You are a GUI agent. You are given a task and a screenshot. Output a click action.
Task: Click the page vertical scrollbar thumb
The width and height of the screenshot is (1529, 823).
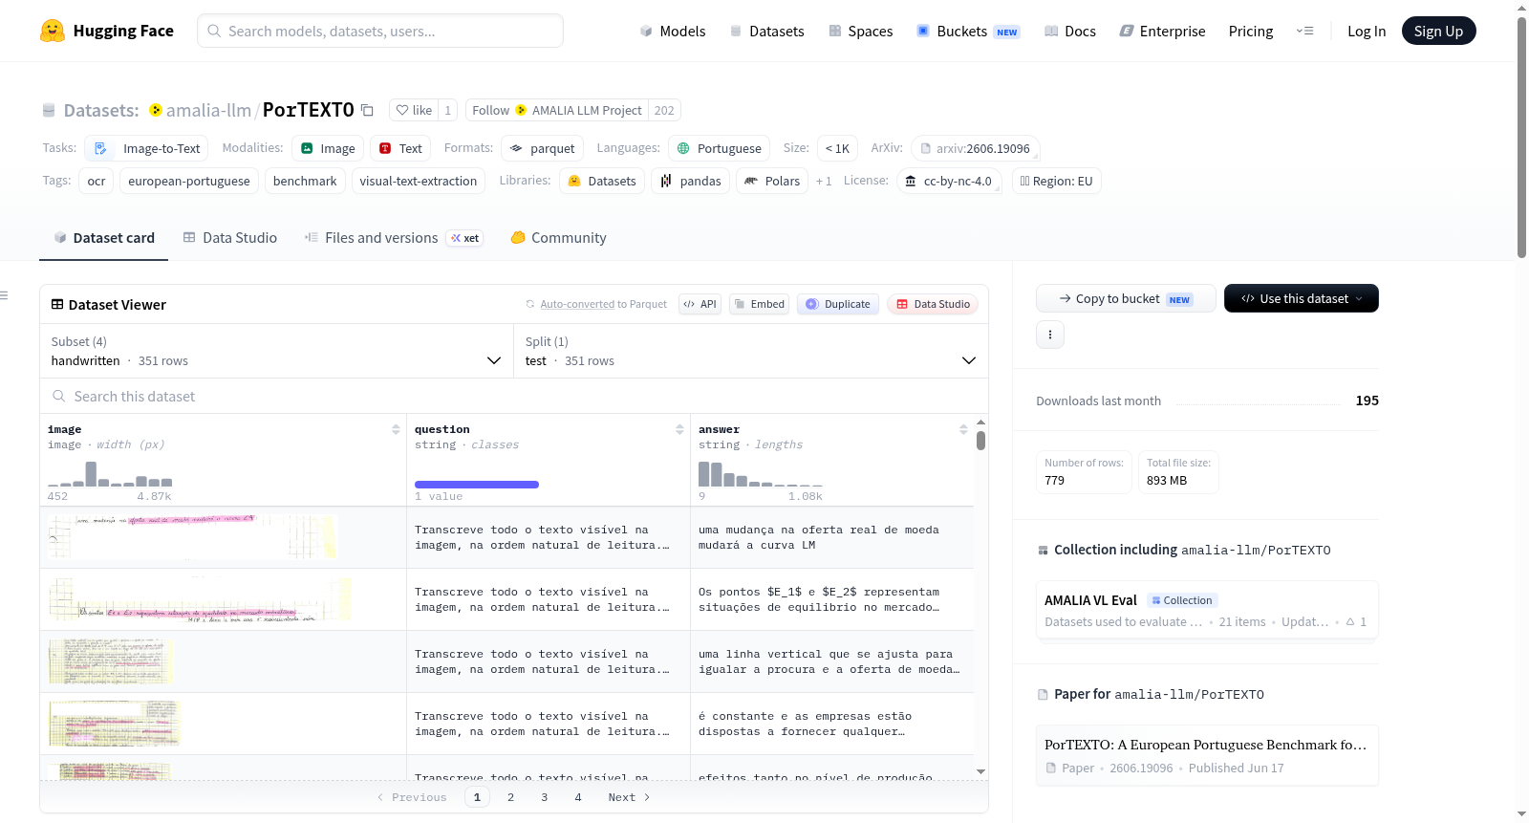(x=1521, y=137)
